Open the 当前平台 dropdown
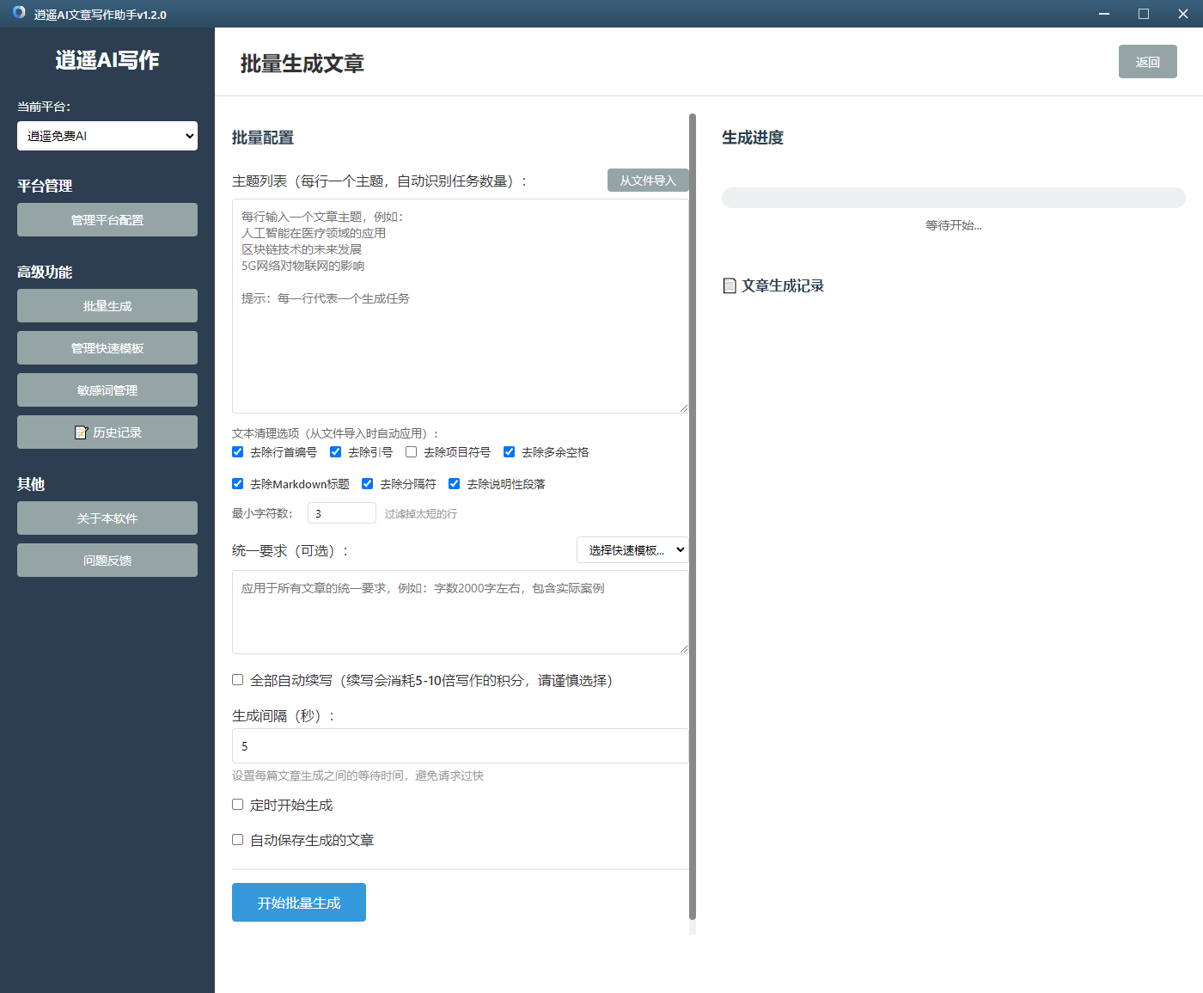The height and width of the screenshot is (993, 1203). click(107, 136)
